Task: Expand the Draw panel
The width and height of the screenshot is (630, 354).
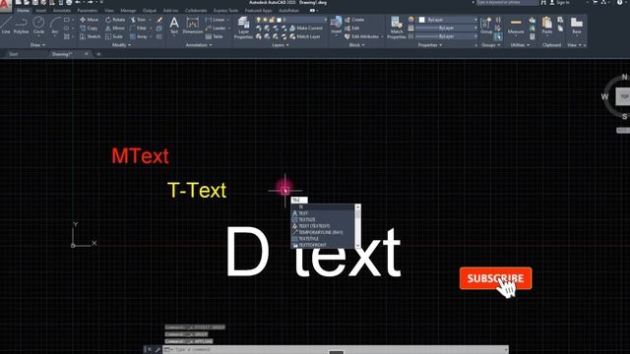Action: (37, 45)
